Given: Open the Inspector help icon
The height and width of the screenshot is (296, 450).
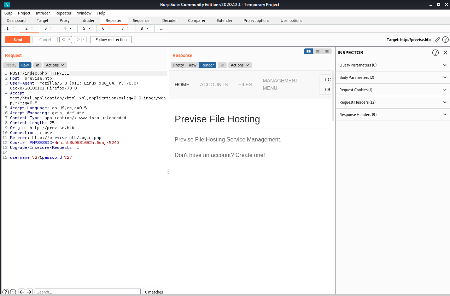Looking at the screenshot, I should [436, 53].
